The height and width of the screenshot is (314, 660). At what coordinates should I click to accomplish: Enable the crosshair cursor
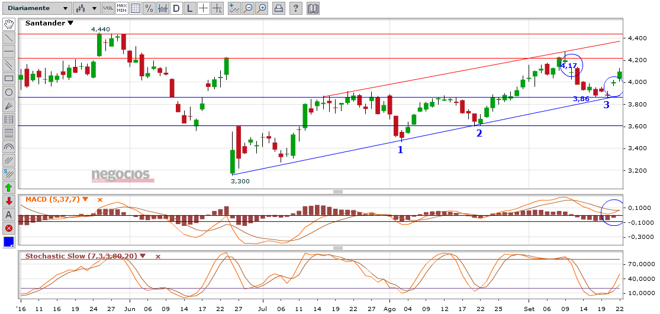coord(204,8)
